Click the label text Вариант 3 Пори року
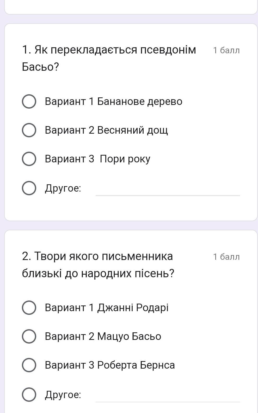The image size is (258, 413). (x=97, y=159)
